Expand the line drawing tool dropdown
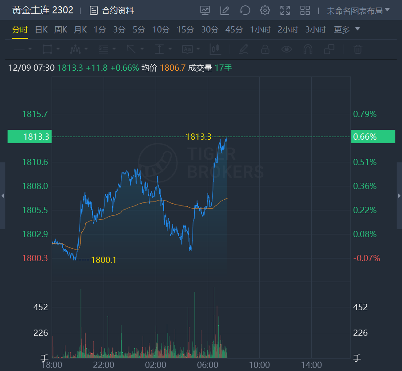 [x=23, y=49]
